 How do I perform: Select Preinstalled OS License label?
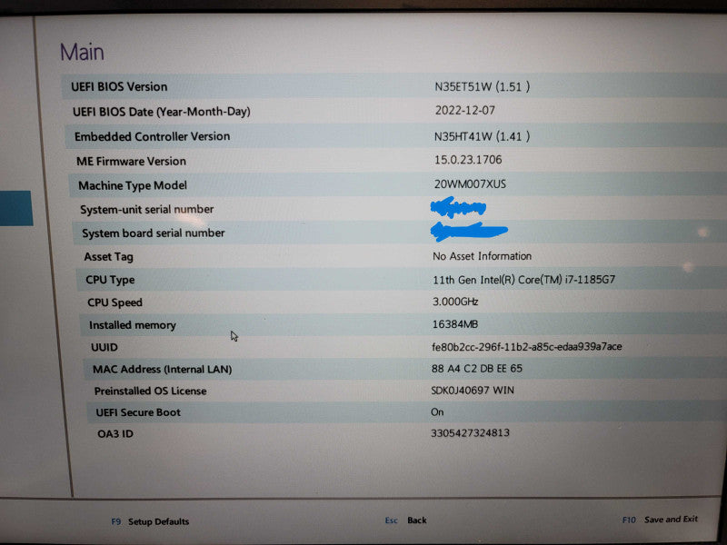click(150, 391)
